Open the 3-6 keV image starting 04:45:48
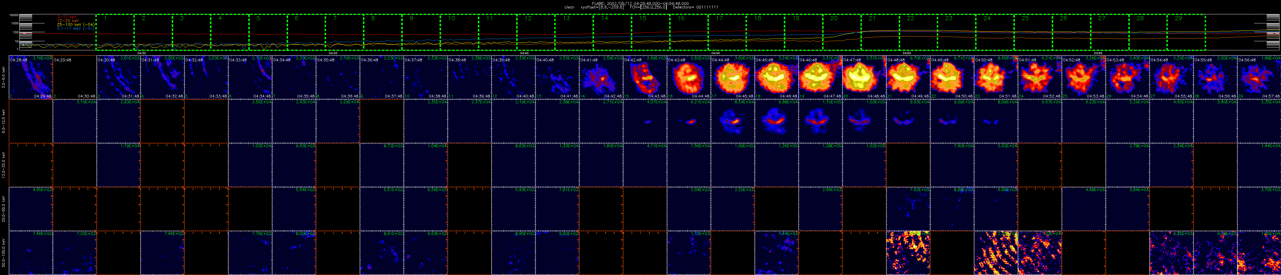Screen dimensions: 1281x275 (x=776, y=77)
